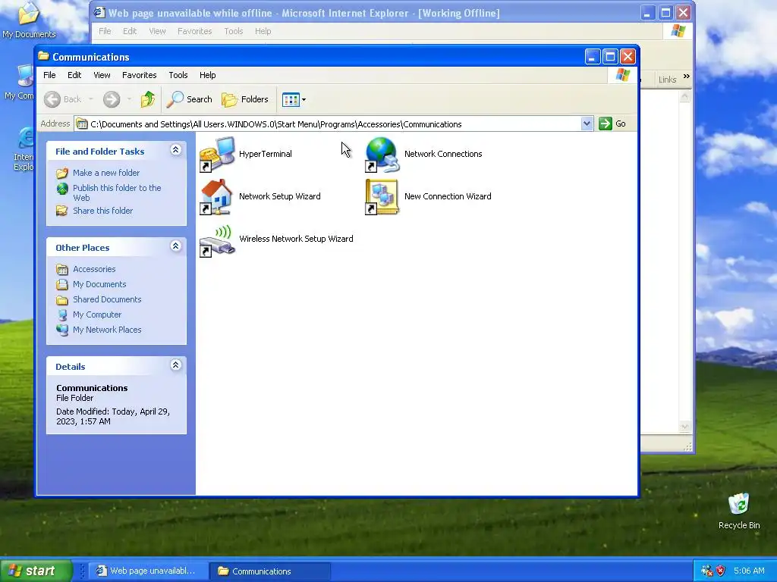Open File menu in Internet Explorer window
The width and height of the screenshot is (777, 582).
[x=105, y=31]
